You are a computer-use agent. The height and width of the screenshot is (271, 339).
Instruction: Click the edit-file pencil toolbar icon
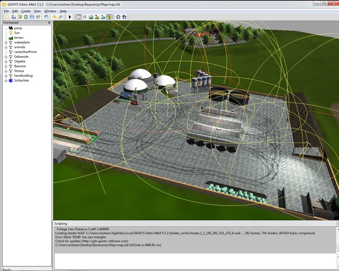tap(20, 17)
